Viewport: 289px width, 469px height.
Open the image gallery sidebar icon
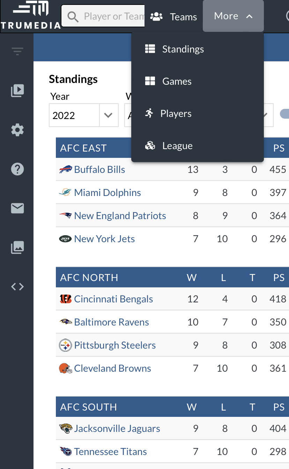pos(17,247)
